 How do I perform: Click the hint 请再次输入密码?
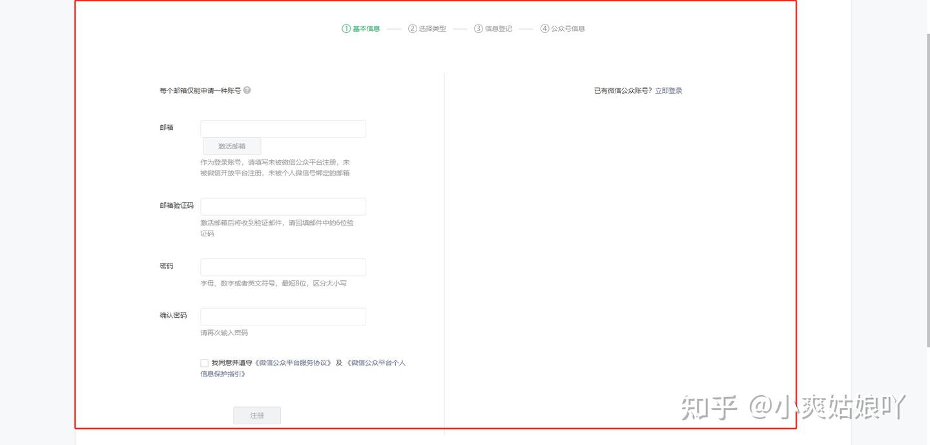coord(224,333)
